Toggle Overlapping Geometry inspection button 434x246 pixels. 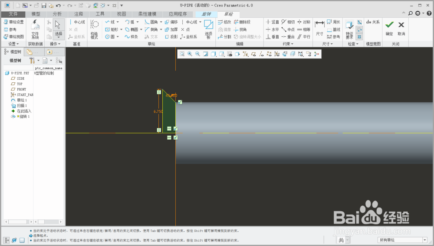click(359, 37)
